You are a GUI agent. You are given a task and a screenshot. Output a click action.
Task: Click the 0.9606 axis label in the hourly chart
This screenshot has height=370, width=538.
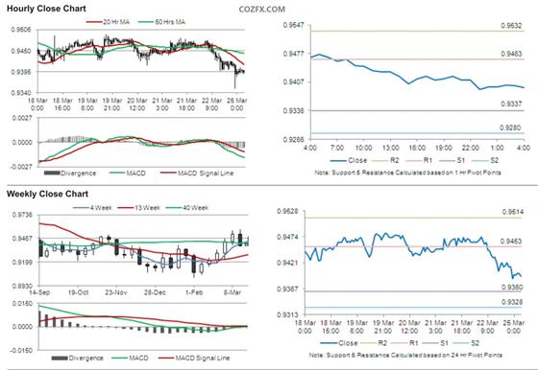[21, 30]
